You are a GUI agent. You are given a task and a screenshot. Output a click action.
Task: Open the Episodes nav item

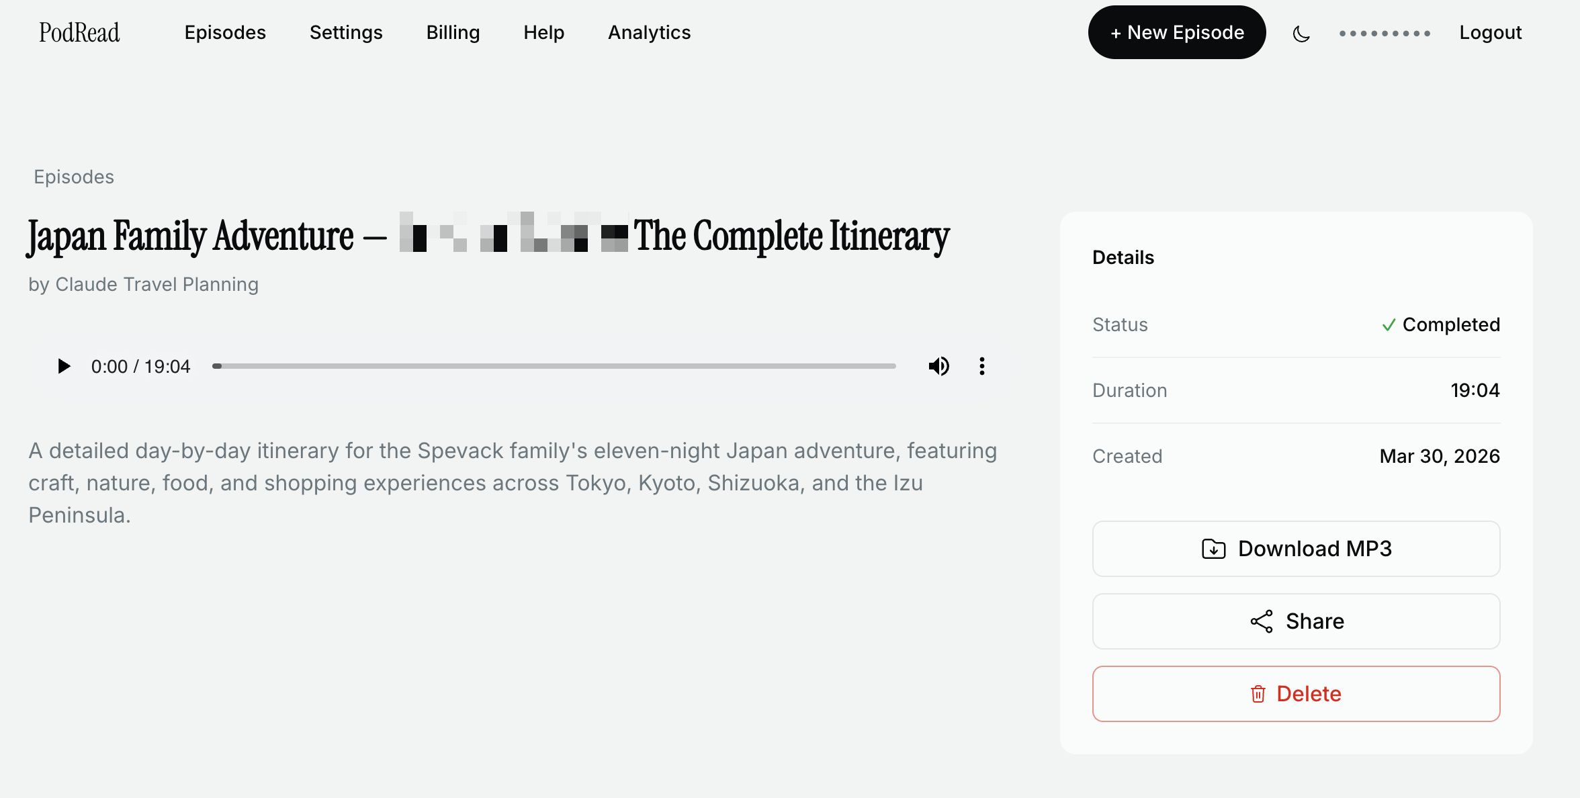[x=225, y=32]
